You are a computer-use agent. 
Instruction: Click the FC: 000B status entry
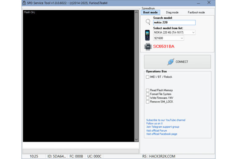[x=76, y=157]
